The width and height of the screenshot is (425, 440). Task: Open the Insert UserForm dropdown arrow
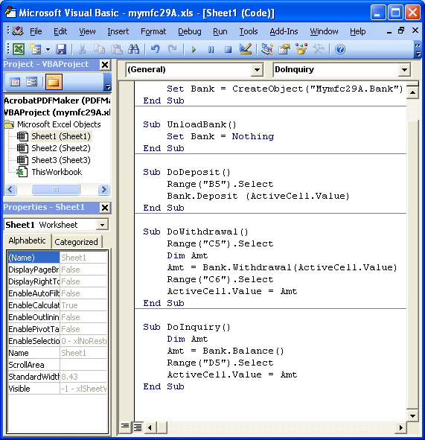[x=48, y=50]
